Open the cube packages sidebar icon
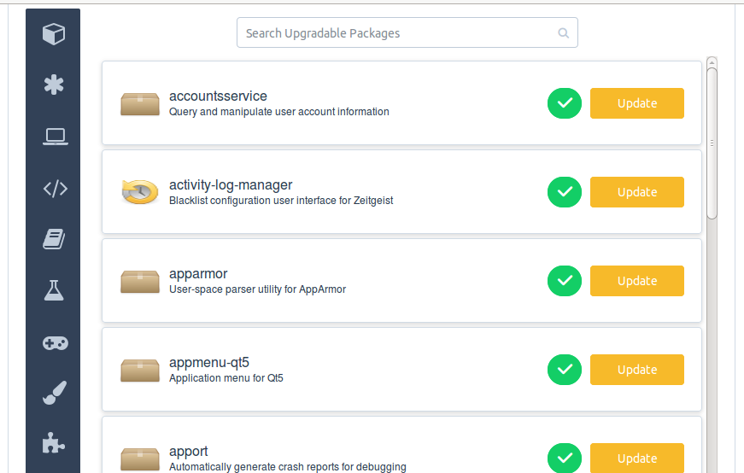 click(x=54, y=33)
